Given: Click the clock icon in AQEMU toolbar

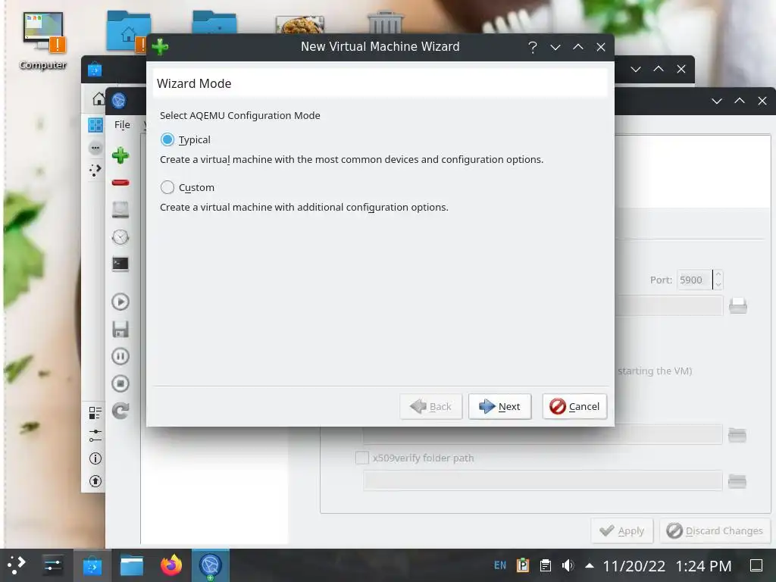Looking at the screenshot, I should [120, 237].
